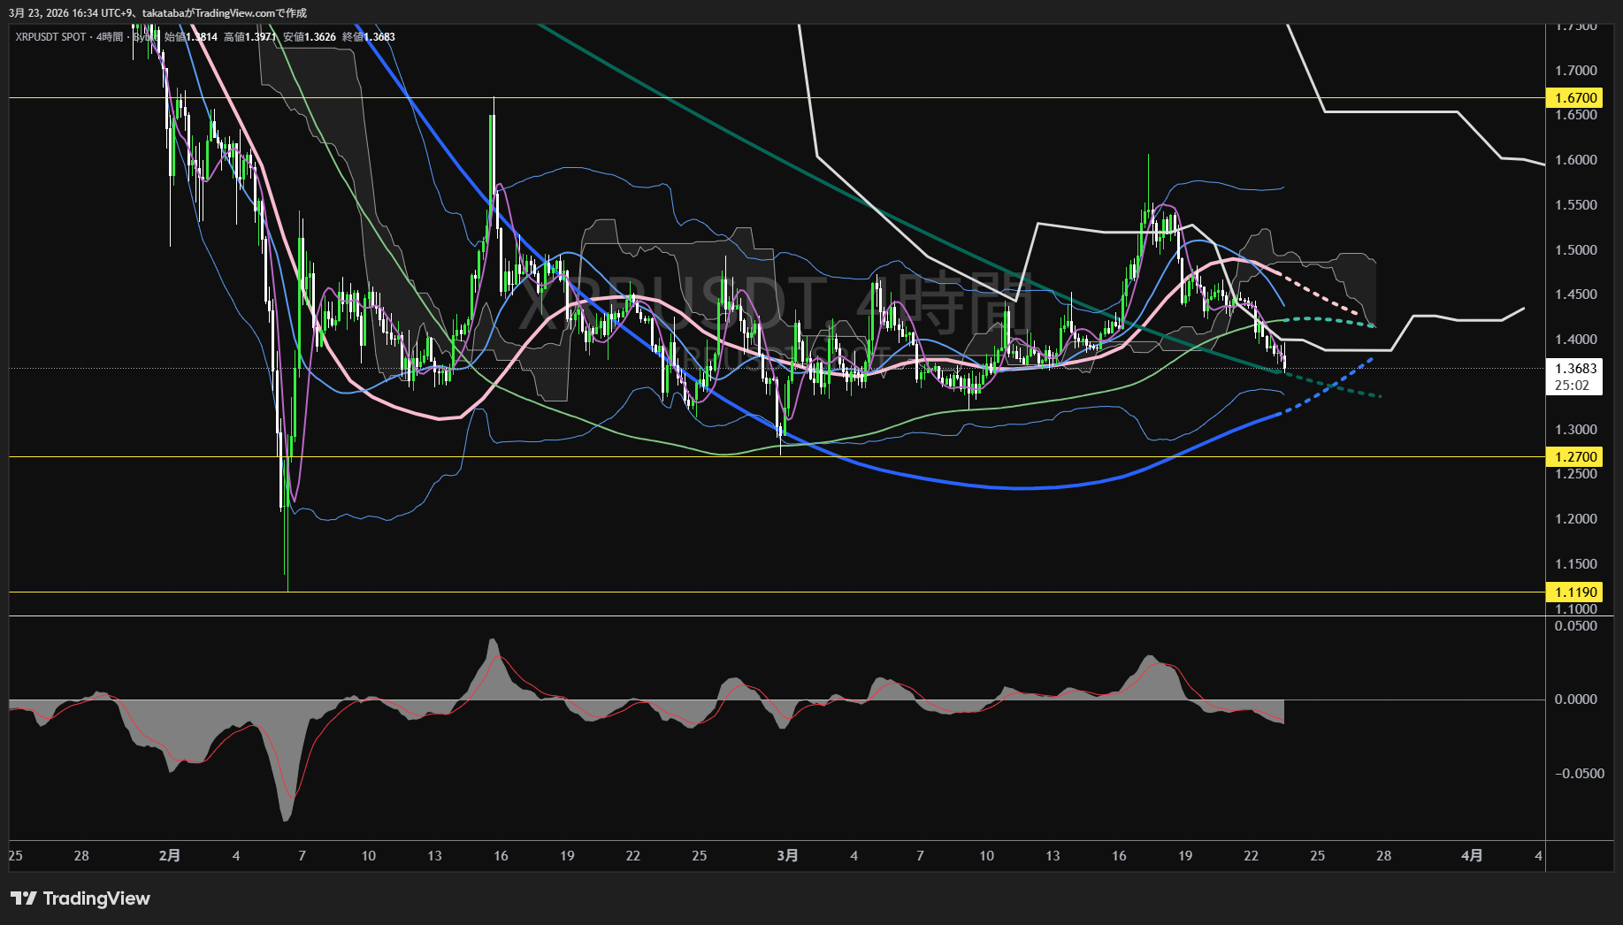The width and height of the screenshot is (1623, 925).
Task: Click the 25:02 candle countdown timer
Action: (1572, 386)
